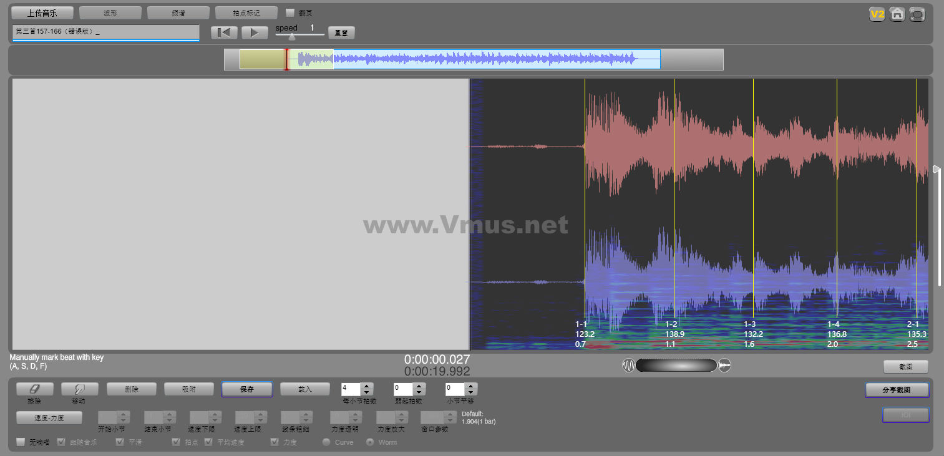Play the loaded audio
The height and width of the screenshot is (456, 944).
click(x=255, y=32)
